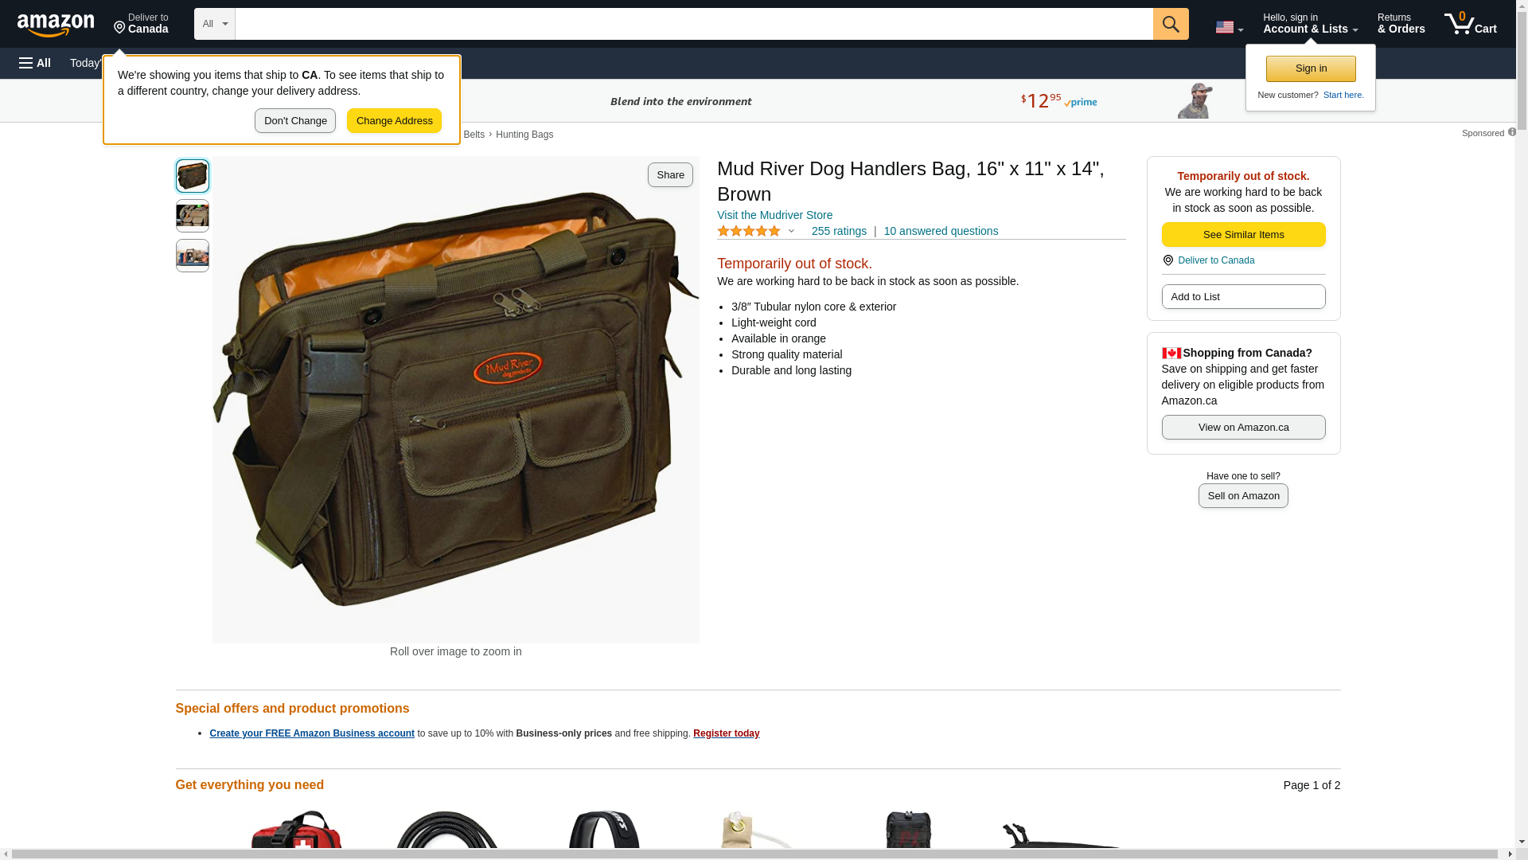The width and height of the screenshot is (1528, 860).
Task: Open the Add to List dropdown
Action: tap(1243, 297)
